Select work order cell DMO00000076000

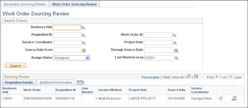coord(38,99)
